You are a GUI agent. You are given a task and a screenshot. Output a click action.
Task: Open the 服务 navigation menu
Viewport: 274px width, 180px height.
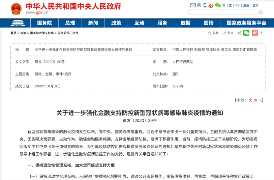(162, 23)
